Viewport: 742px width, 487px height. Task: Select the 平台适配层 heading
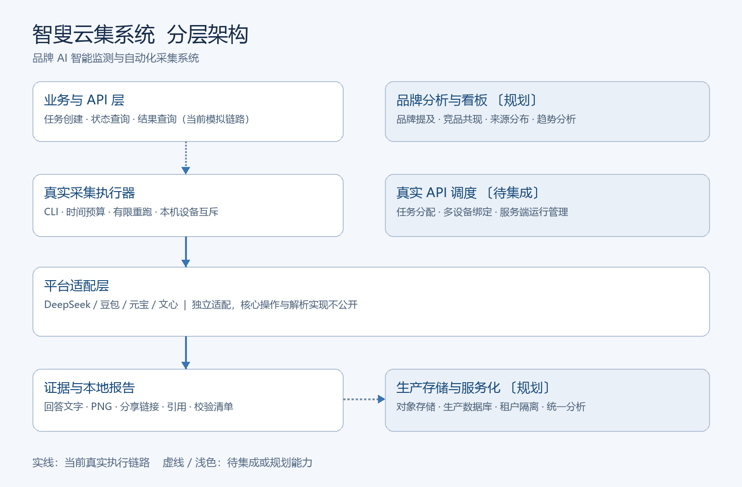click(x=77, y=286)
